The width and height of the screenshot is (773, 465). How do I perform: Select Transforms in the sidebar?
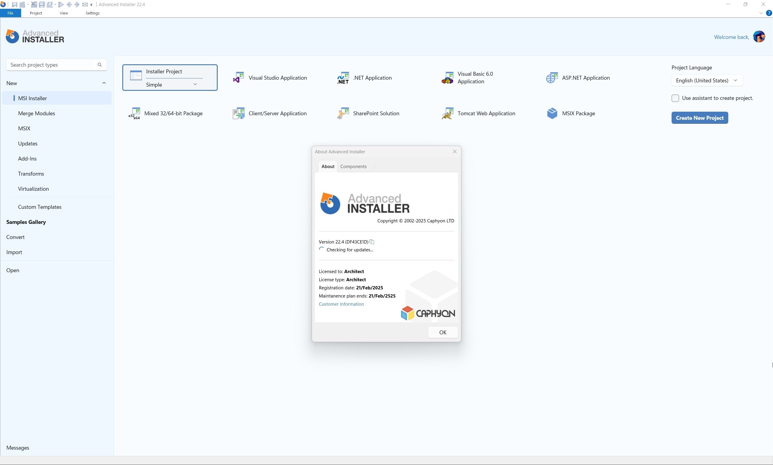point(57,174)
